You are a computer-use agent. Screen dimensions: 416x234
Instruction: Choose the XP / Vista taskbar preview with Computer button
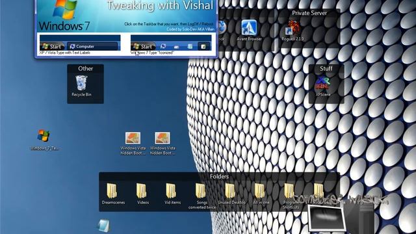(x=80, y=42)
